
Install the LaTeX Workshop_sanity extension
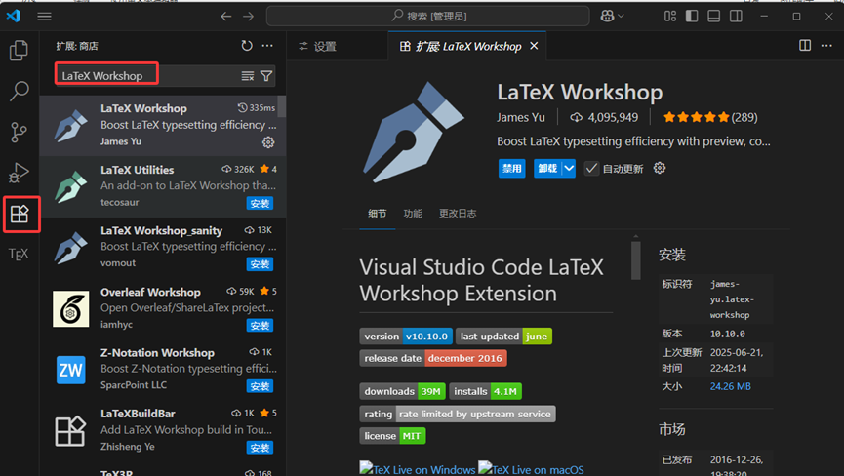click(260, 264)
